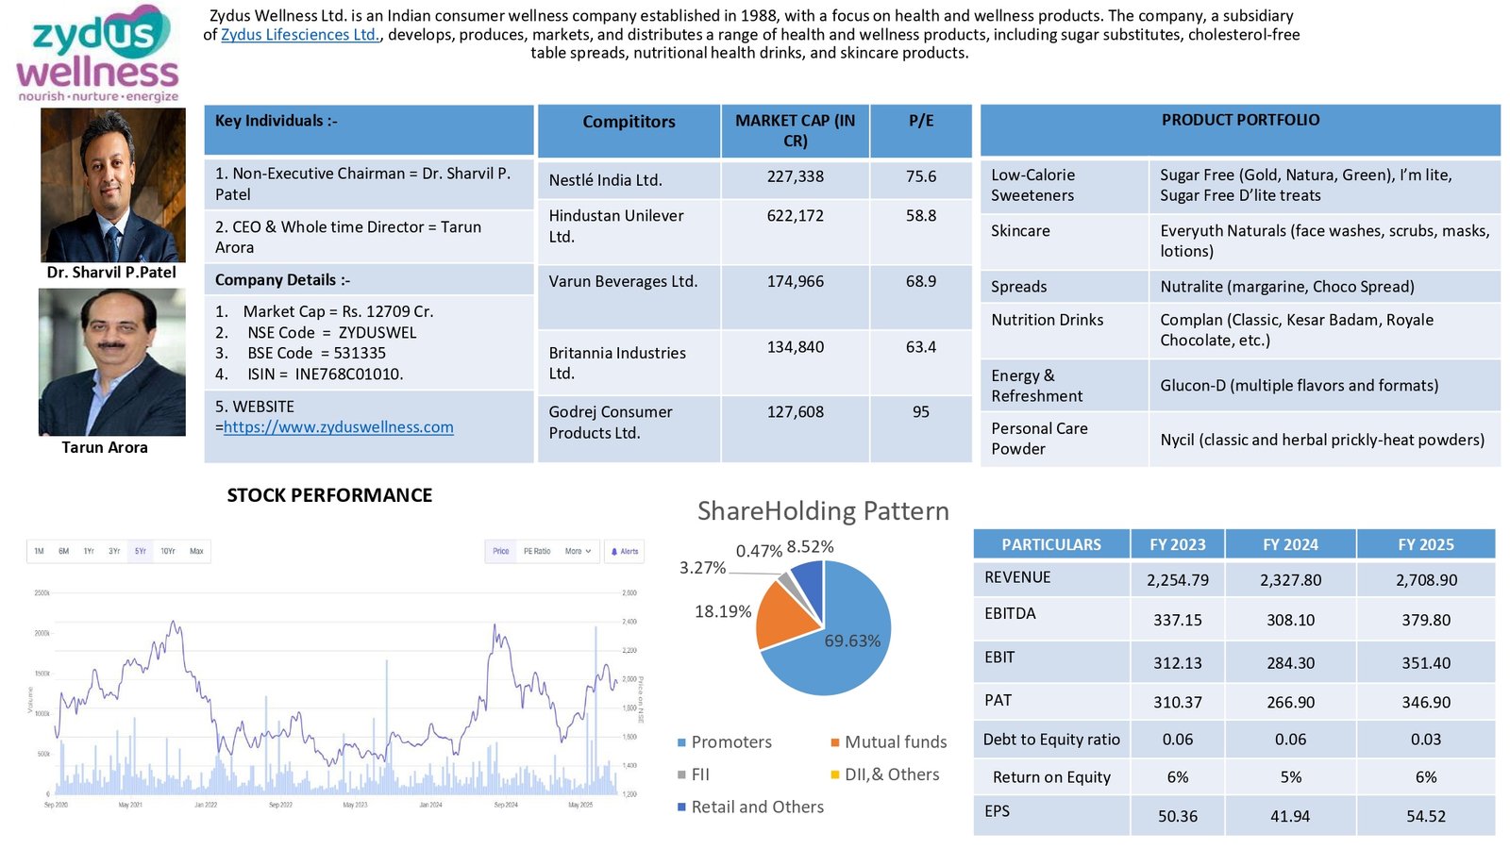This screenshot has width=1510, height=849.
Task: Click 'Varun Beverages Ltd.' cell
Action: (629, 297)
